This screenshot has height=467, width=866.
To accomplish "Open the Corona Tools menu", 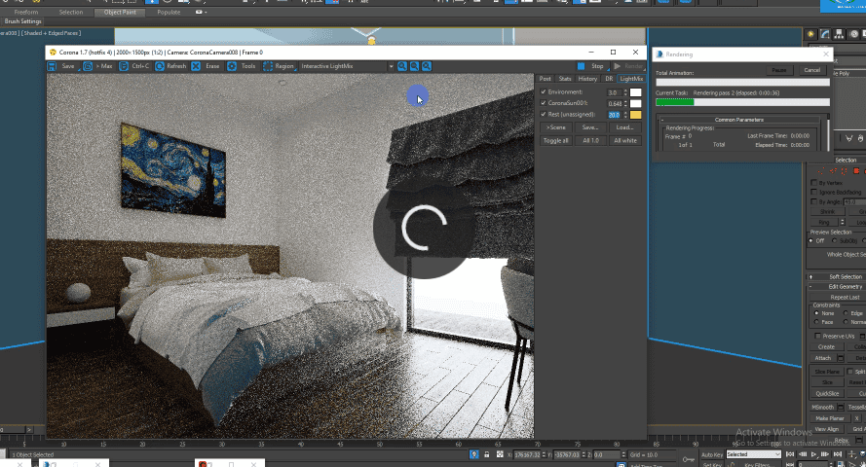I will tap(243, 66).
